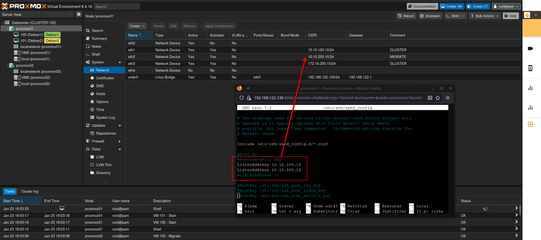Click the video camera icon in right sidebar
The image size is (541, 240).
pyautogui.click(x=530, y=48)
